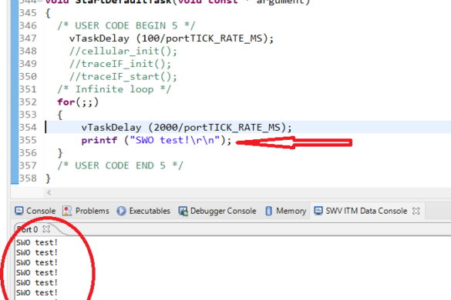Open the Executables tab
The image size is (451, 300).
coord(143,211)
